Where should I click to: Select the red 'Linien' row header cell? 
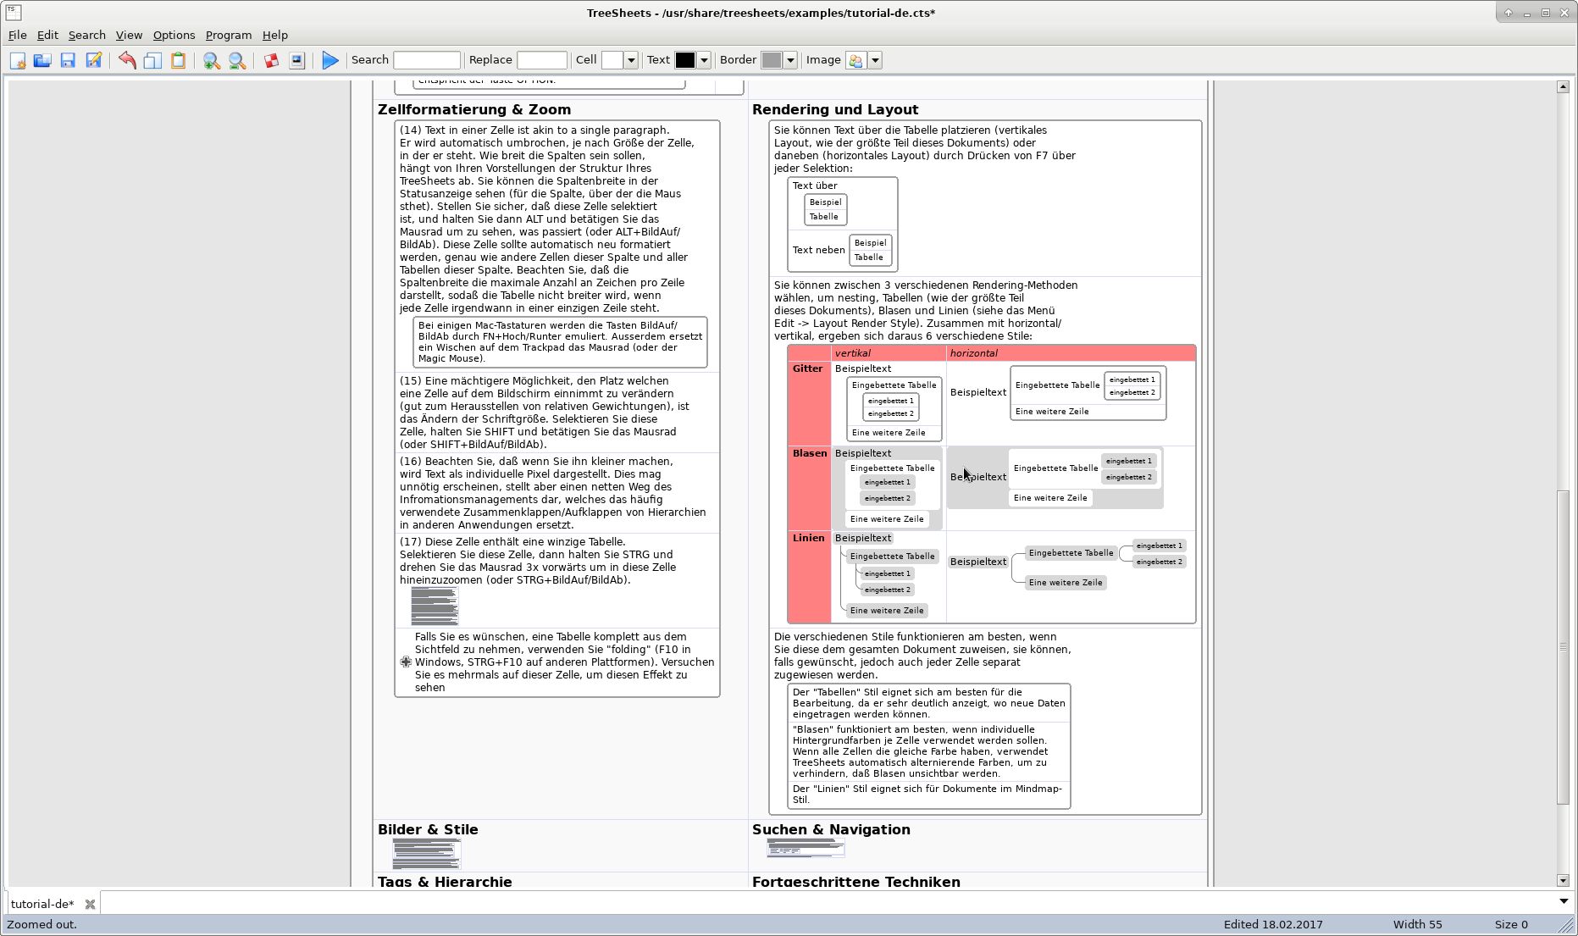point(809,577)
